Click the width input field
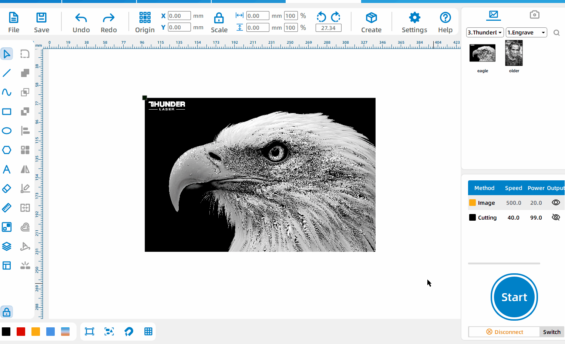Viewport: 565px width, 344px height. pos(258,16)
